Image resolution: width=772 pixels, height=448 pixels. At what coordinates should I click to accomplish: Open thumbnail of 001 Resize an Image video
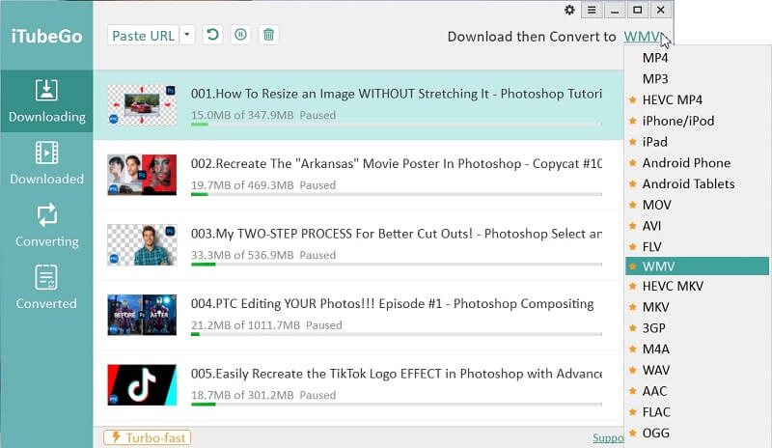click(142, 104)
